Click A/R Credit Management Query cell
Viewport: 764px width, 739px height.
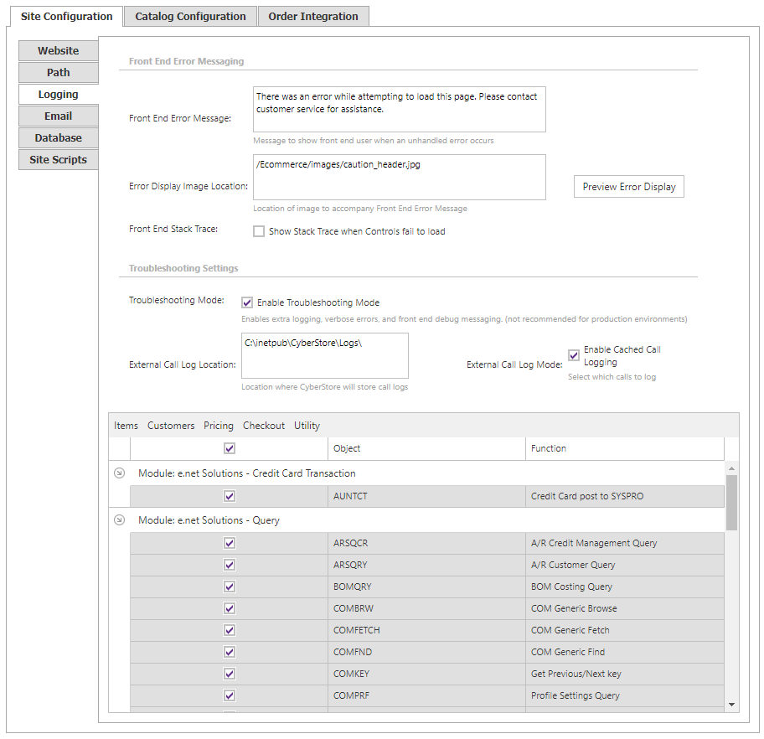(x=625, y=543)
